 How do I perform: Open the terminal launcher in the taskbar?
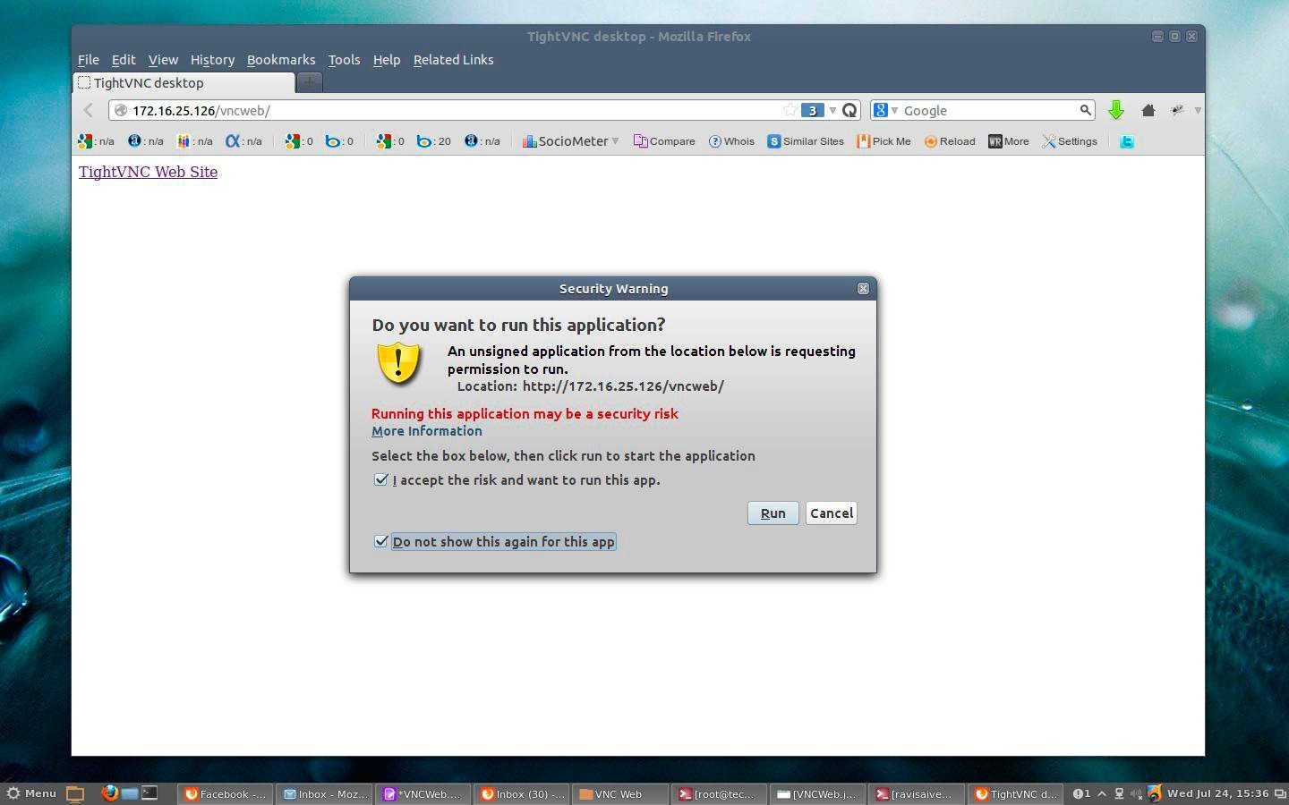pos(149,793)
